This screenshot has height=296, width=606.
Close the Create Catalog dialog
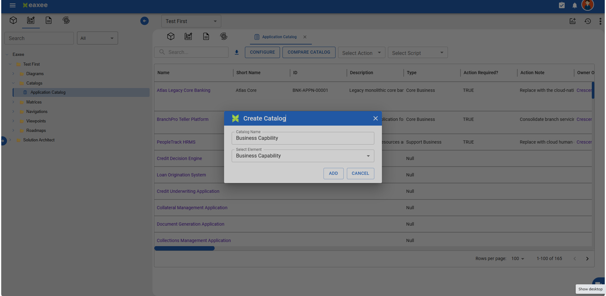pyautogui.click(x=376, y=118)
